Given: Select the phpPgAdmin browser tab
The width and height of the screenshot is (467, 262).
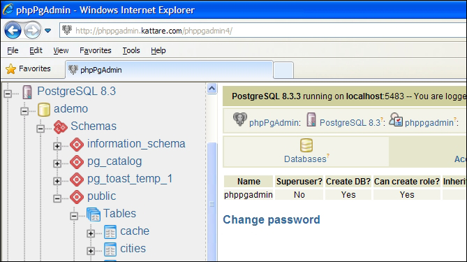Looking at the screenshot, I should [169, 70].
